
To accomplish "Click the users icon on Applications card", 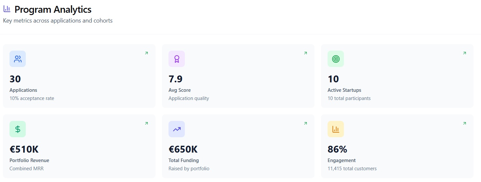I will [18, 59].
